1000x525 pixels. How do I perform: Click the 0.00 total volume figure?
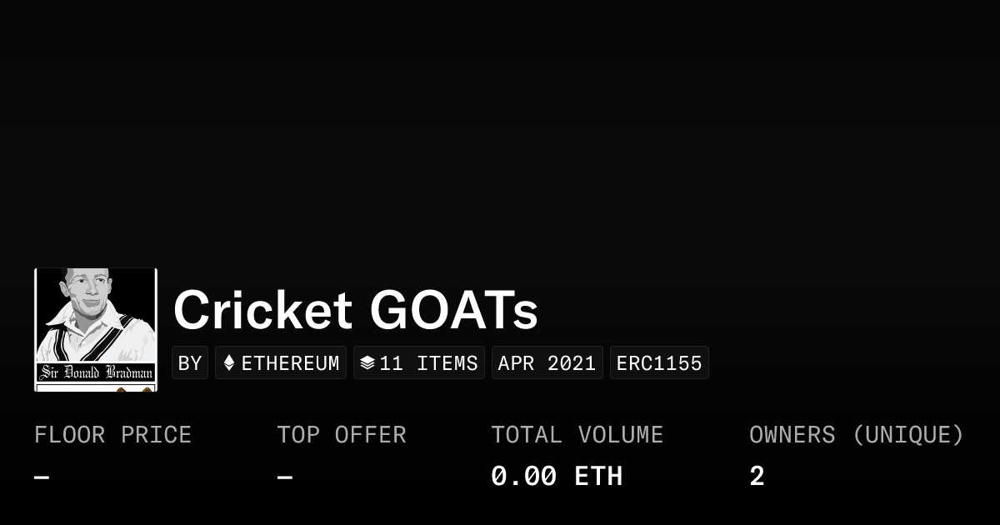point(524,477)
